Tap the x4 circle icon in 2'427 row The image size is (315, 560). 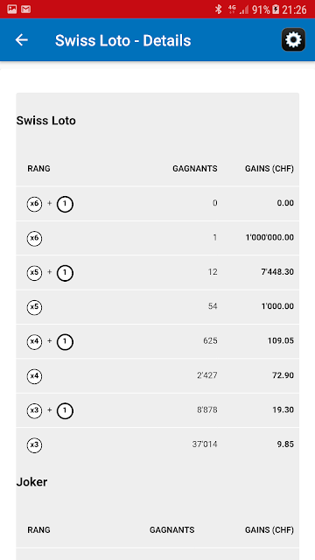tap(34, 376)
